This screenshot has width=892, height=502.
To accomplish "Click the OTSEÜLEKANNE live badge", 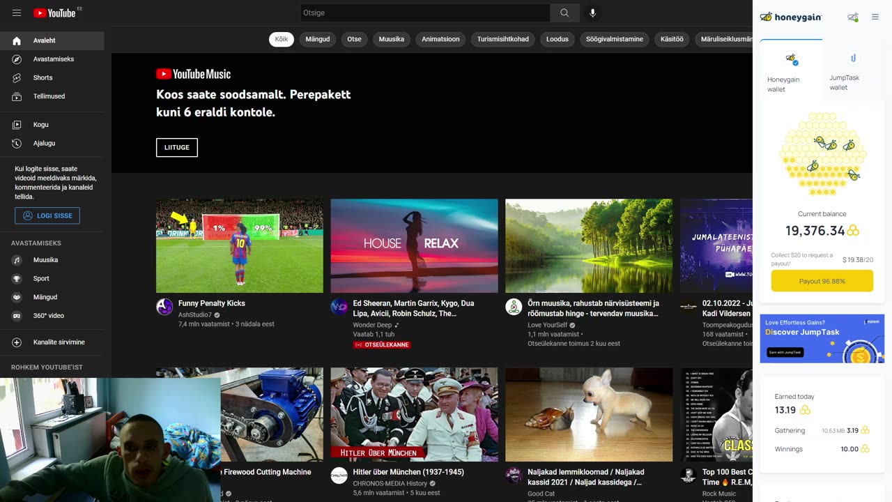I will click(x=382, y=344).
